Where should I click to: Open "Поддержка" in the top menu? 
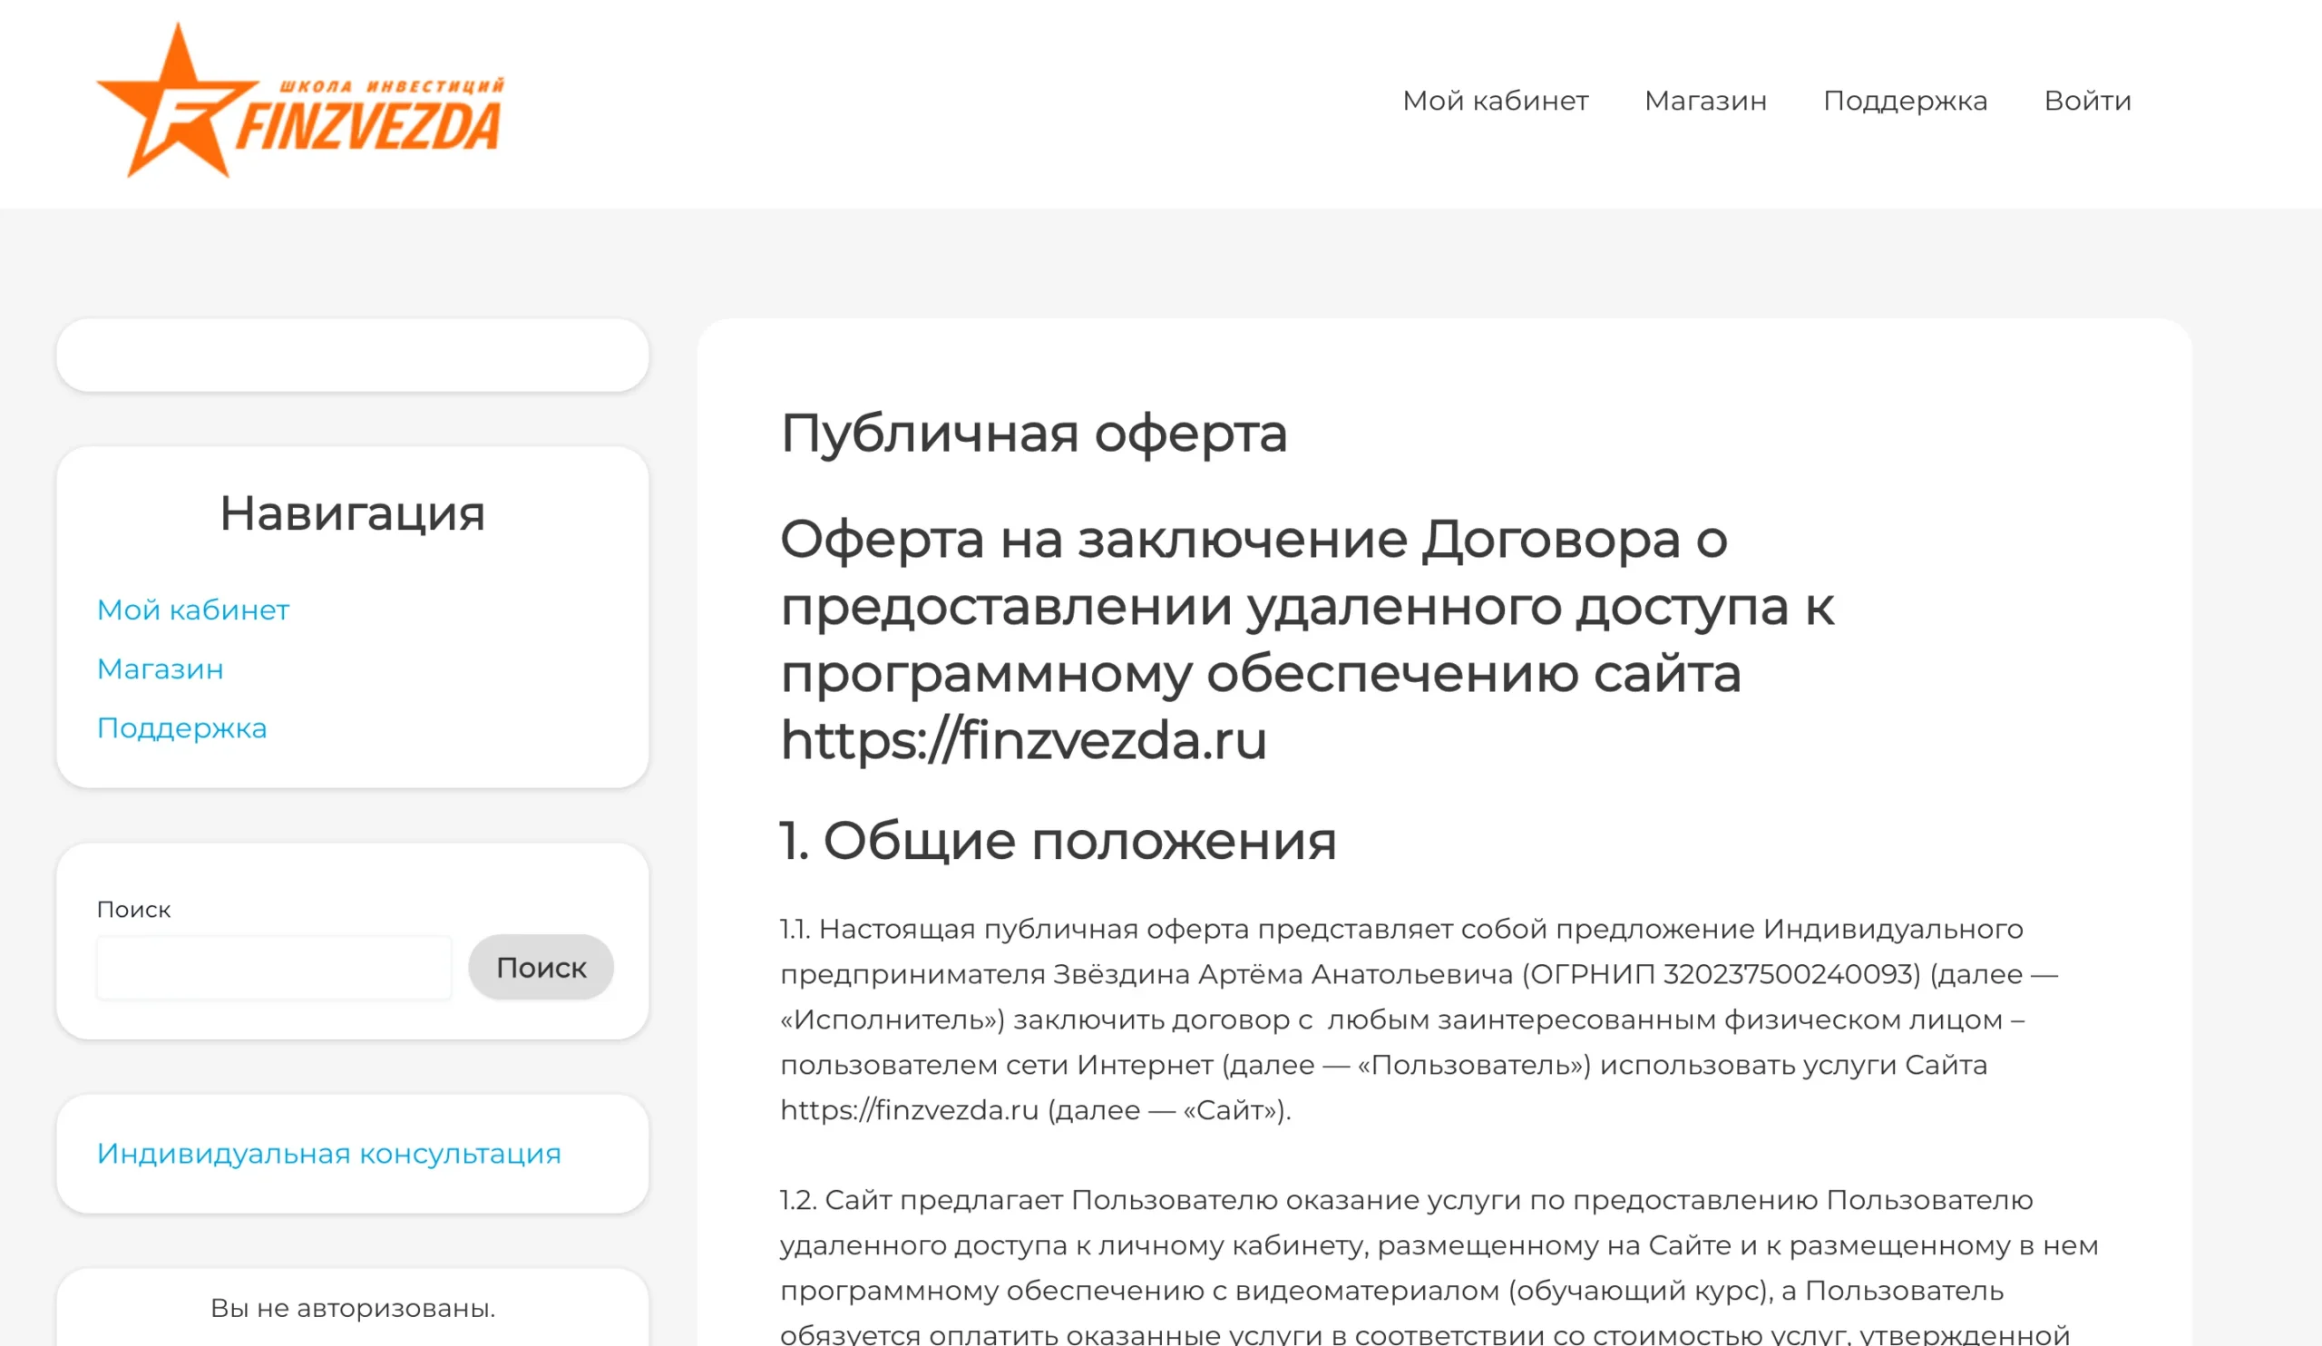click(1906, 101)
